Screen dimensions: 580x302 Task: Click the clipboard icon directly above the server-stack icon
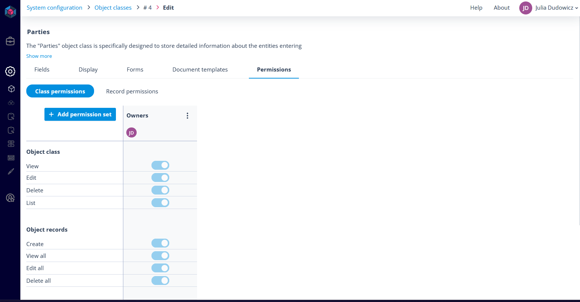pos(11,130)
